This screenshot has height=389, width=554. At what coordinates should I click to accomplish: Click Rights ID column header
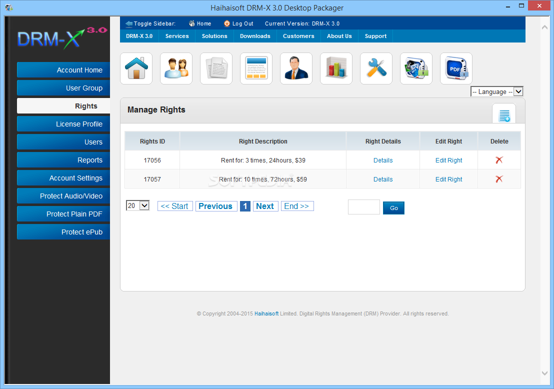pyautogui.click(x=152, y=141)
